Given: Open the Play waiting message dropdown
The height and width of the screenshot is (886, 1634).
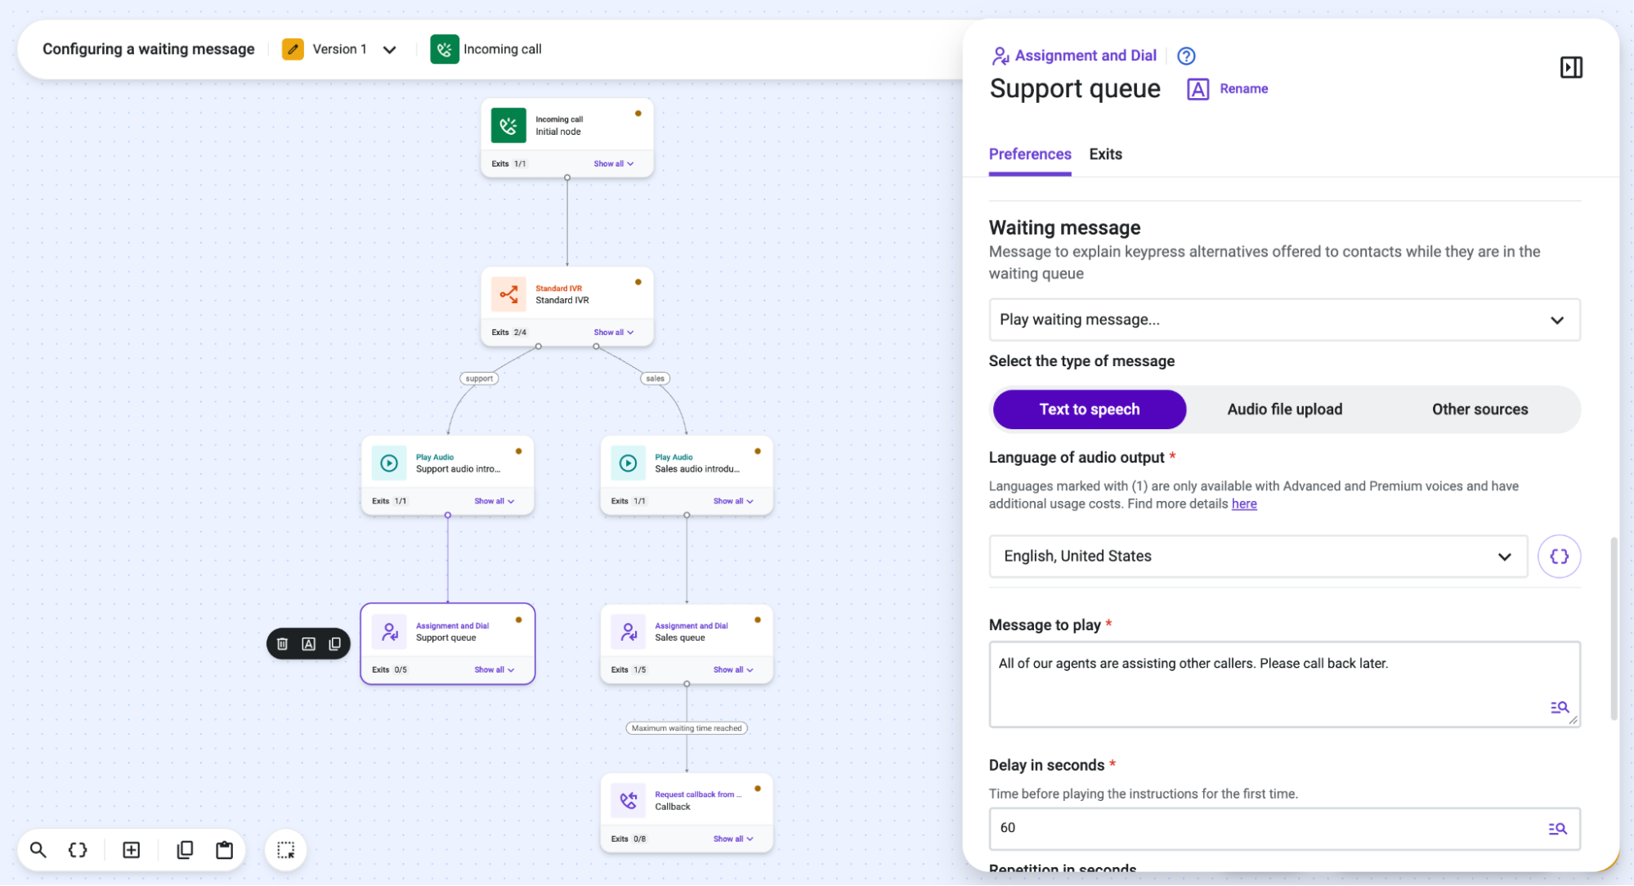Looking at the screenshot, I should tap(1284, 320).
